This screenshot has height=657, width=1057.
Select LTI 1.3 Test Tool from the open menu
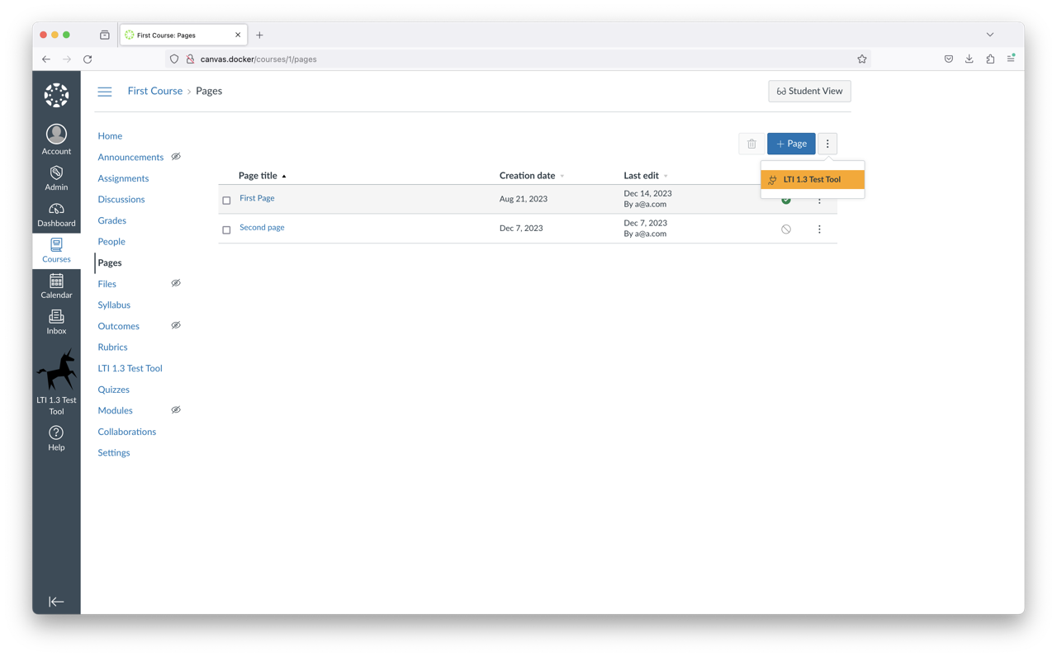pos(812,178)
